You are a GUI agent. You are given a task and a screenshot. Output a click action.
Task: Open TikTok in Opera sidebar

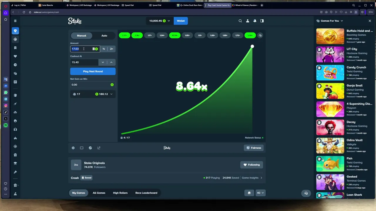click(6, 112)
